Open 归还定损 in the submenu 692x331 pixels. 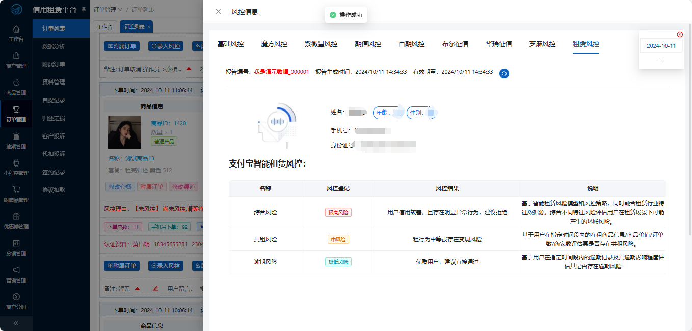click(61, 118)
